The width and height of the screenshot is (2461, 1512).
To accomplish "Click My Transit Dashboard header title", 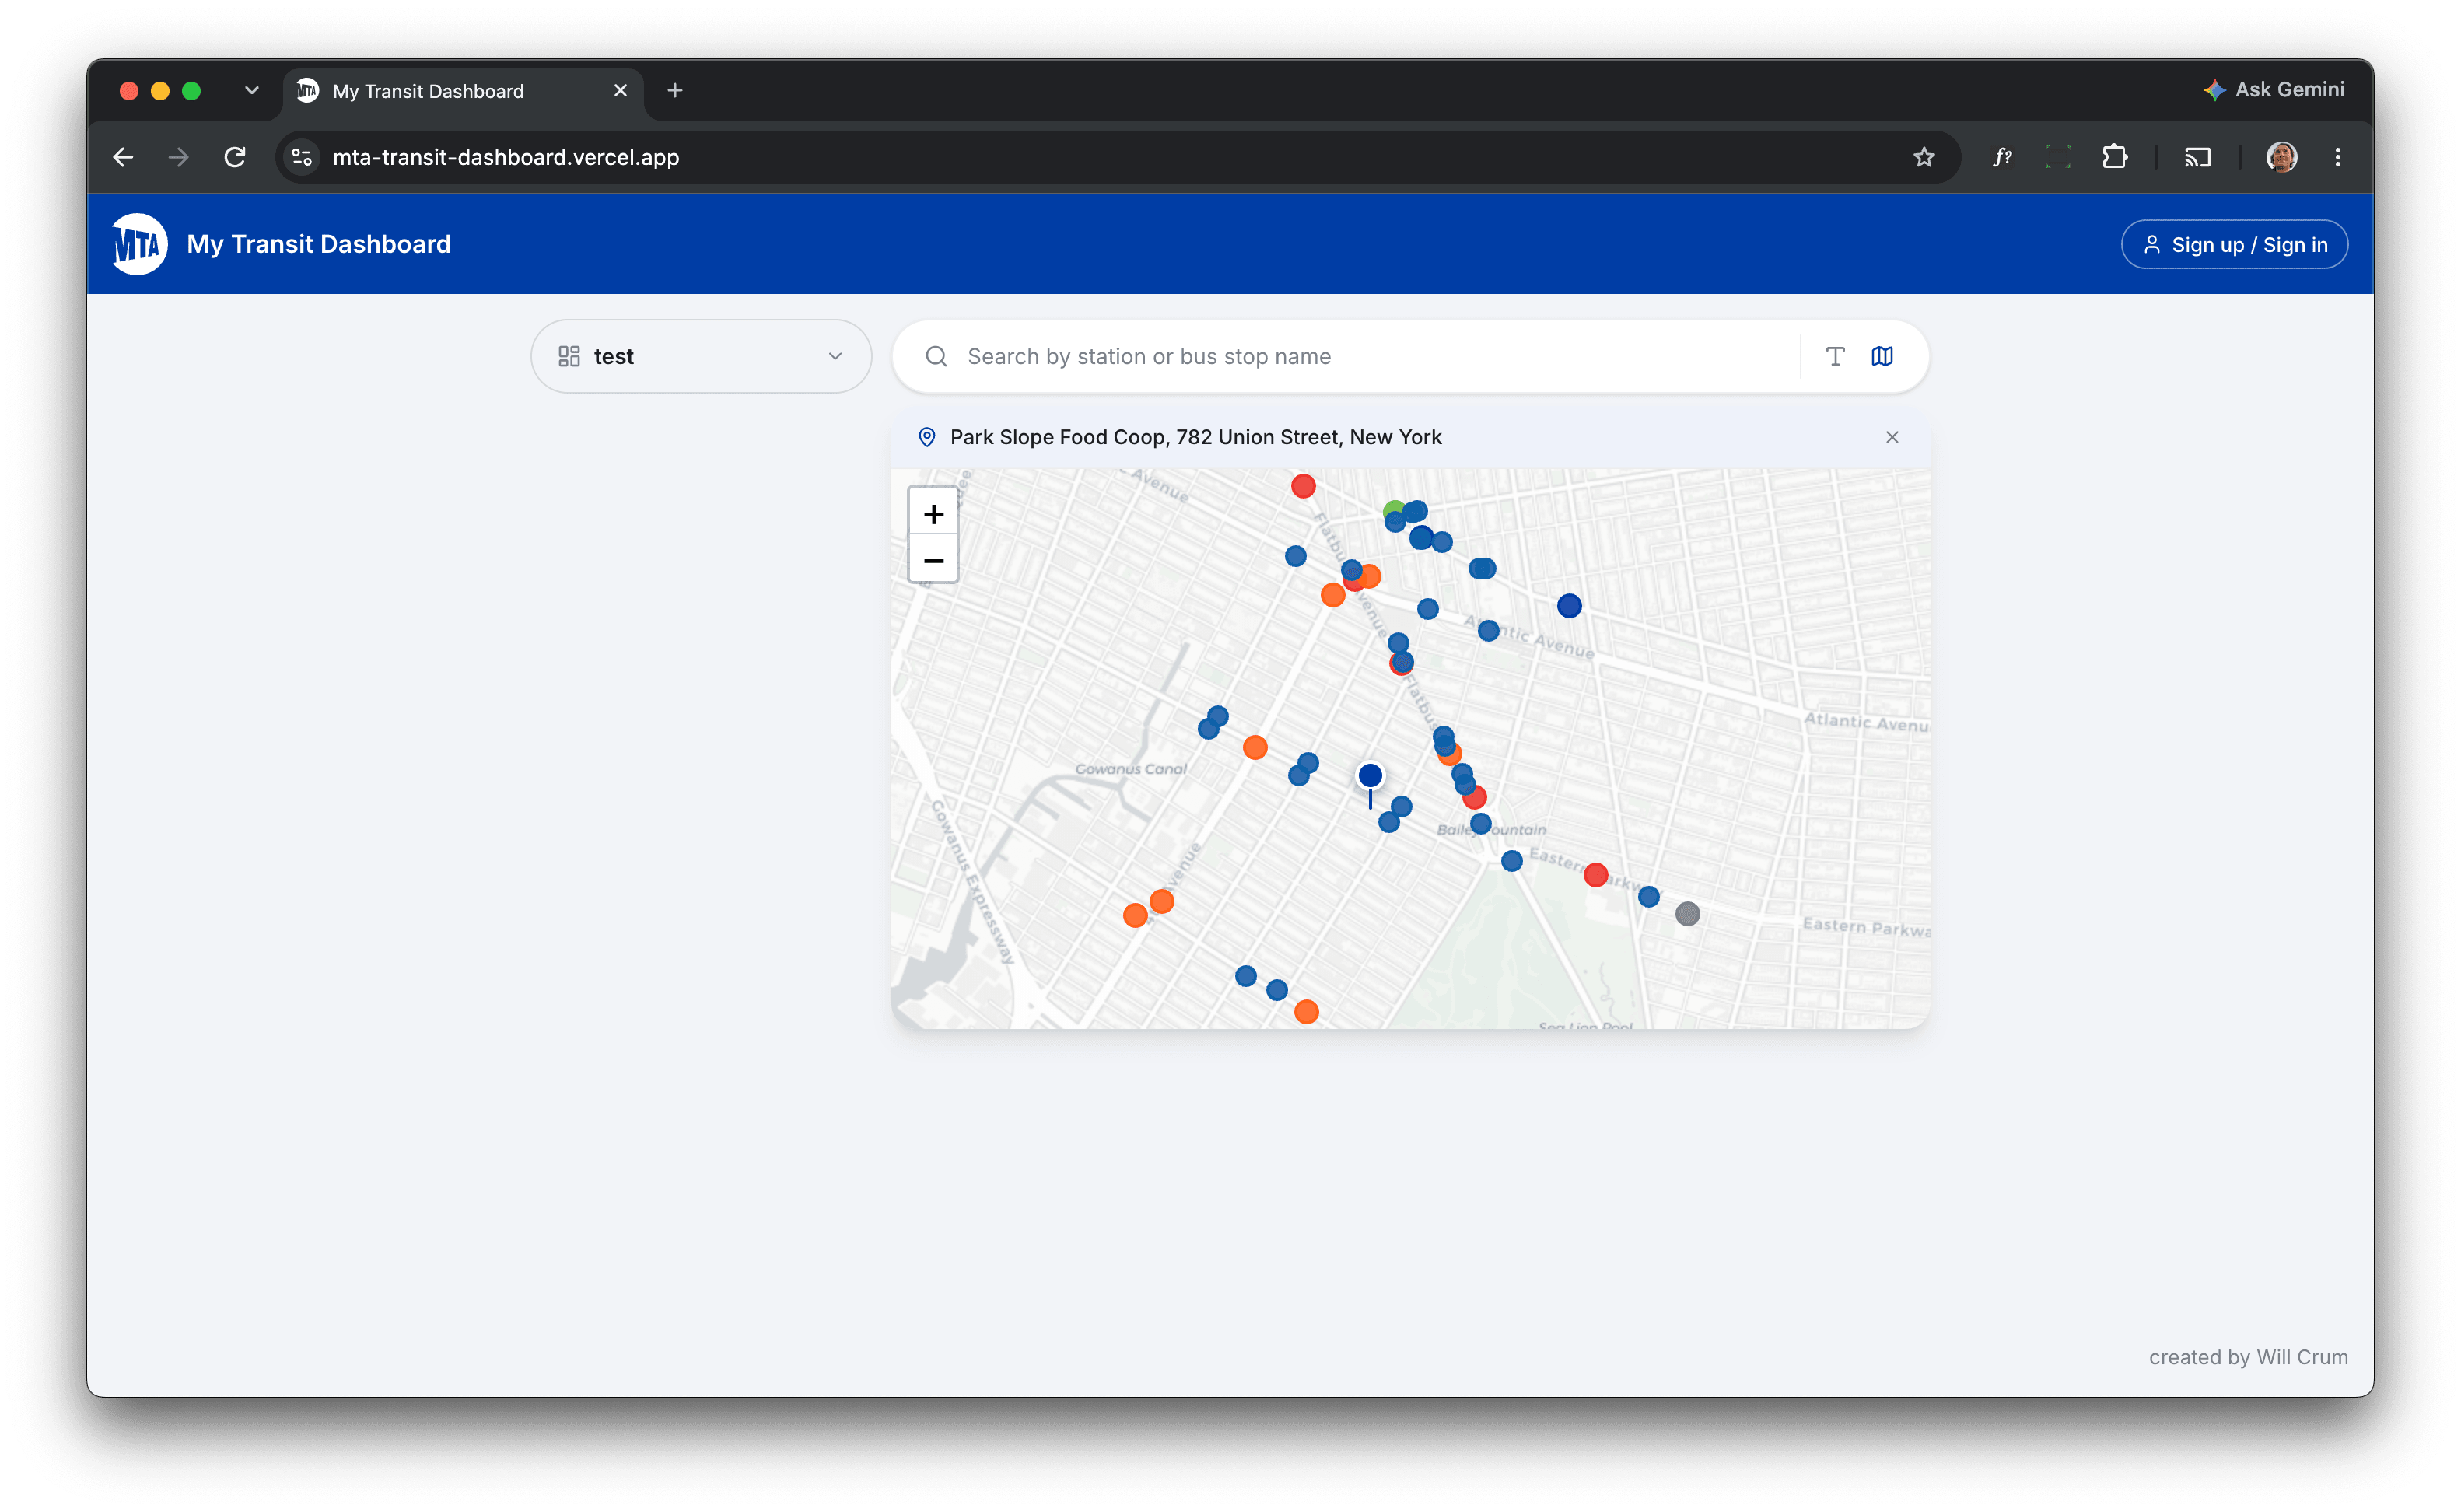I will [318, 244].
